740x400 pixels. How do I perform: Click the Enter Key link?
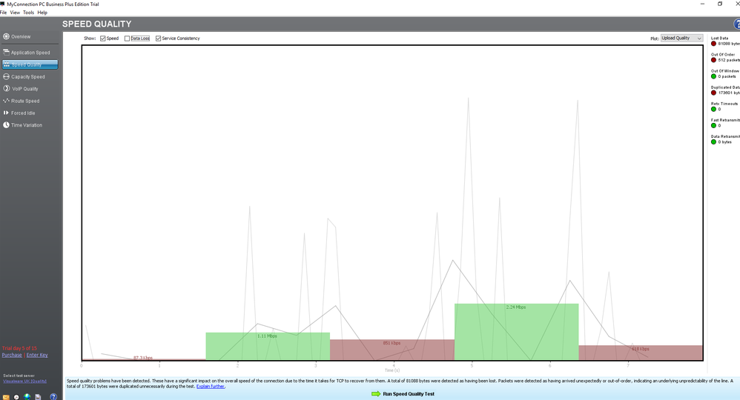click(x=37, y=356)
